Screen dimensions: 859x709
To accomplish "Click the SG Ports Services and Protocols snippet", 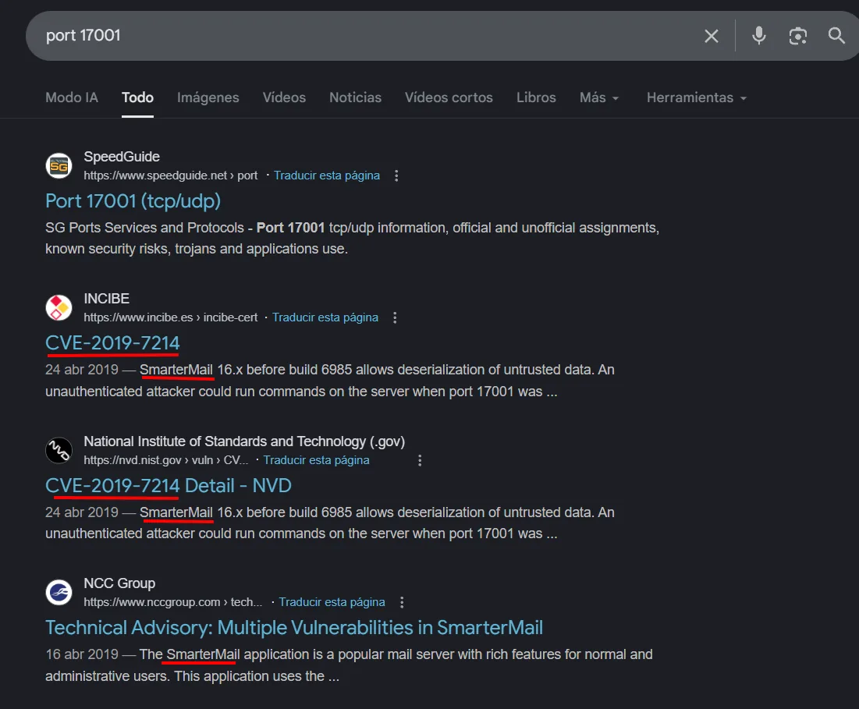I will [352, 238].
